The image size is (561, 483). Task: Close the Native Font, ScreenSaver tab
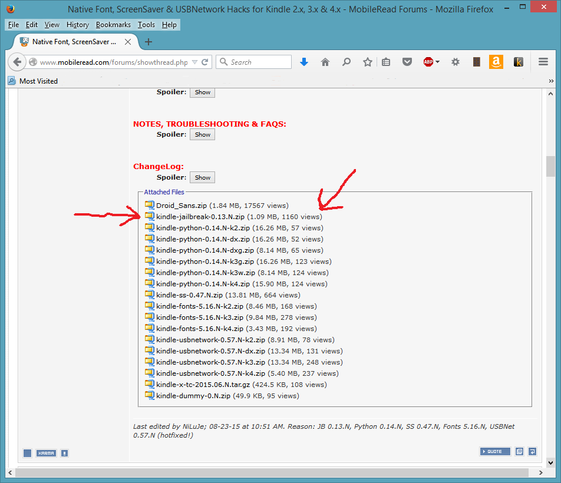(x=128, y=42)
